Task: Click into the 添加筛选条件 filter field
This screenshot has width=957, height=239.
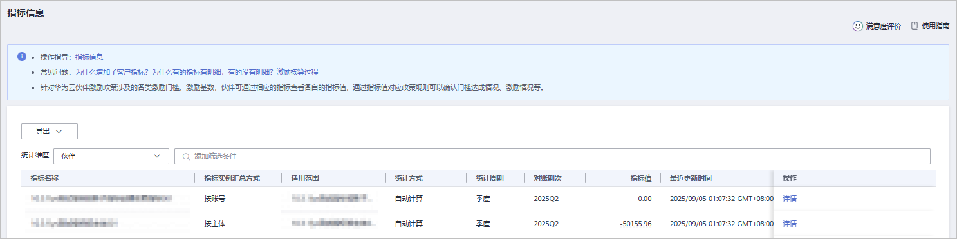Action: pyautogui.click(x=552, y=156)
